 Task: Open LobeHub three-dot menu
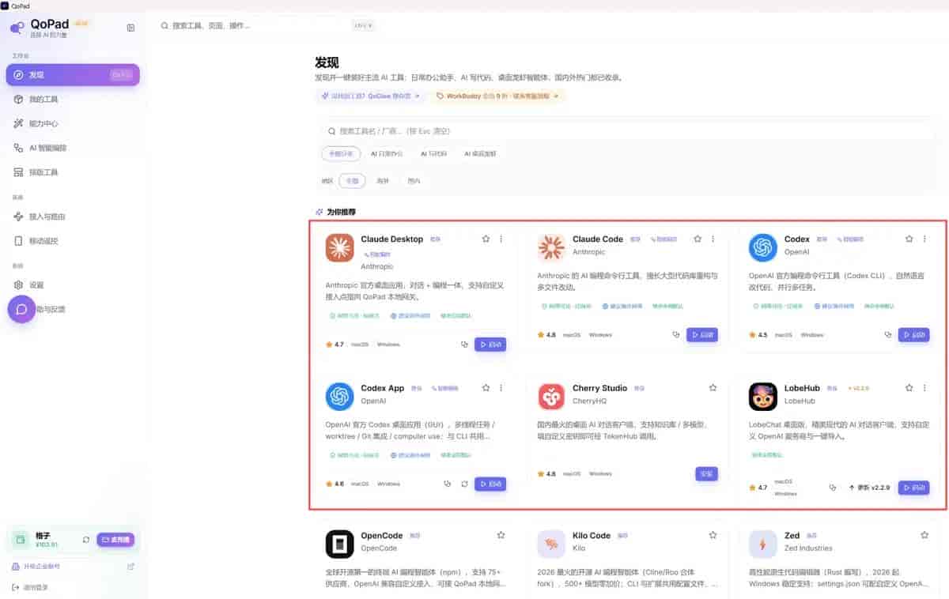coord(924,388)
